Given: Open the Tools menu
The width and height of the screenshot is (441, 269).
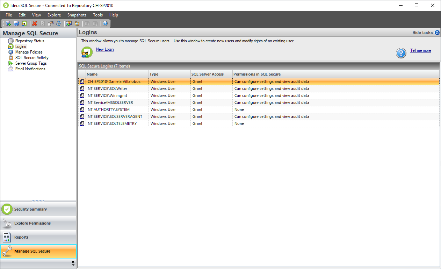Looking at the screenshot, I should (98, 15).
